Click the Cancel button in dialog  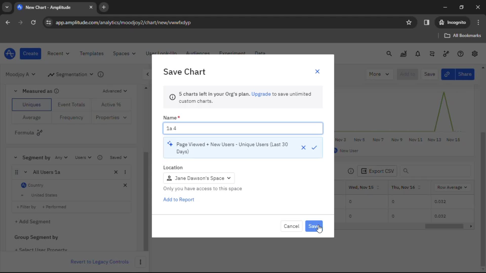(x=291, y=226)
